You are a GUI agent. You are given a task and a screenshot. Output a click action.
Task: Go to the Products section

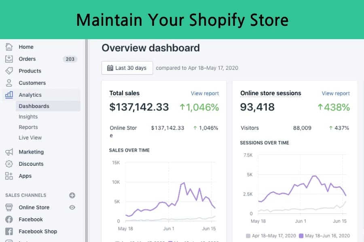[30, 71]
